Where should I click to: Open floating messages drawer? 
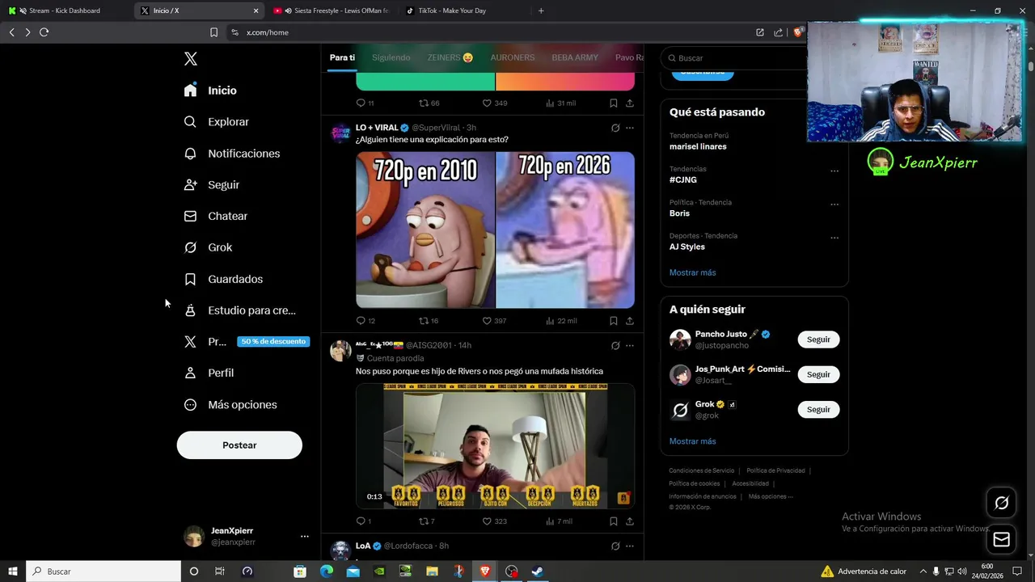tap(1001, 539)
